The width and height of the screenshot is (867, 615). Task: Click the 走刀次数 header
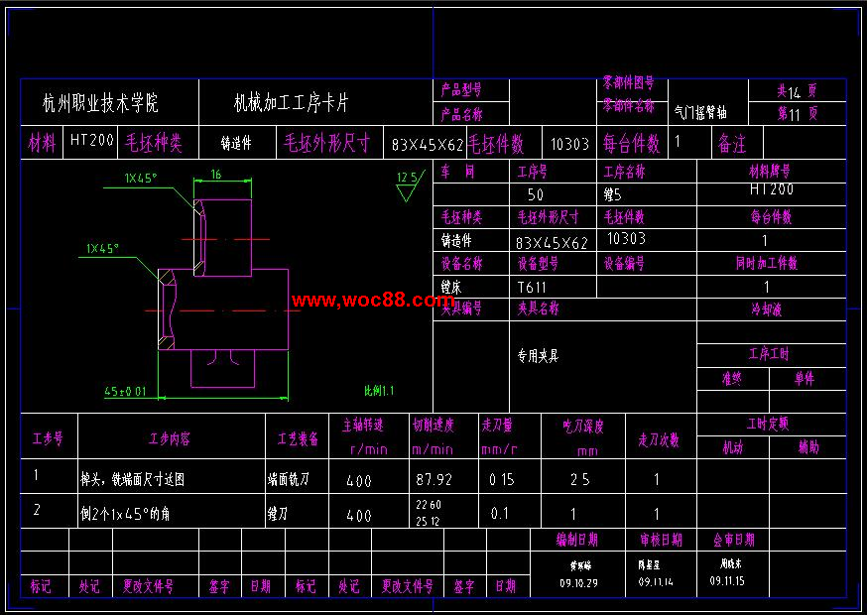click(659, 440)
